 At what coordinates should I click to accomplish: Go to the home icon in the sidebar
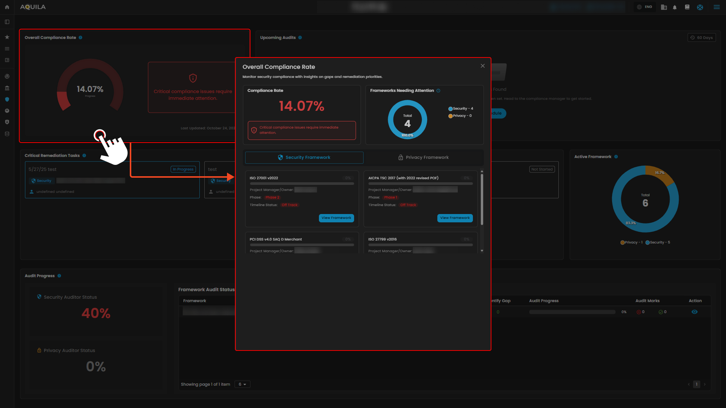coord(7,7)
